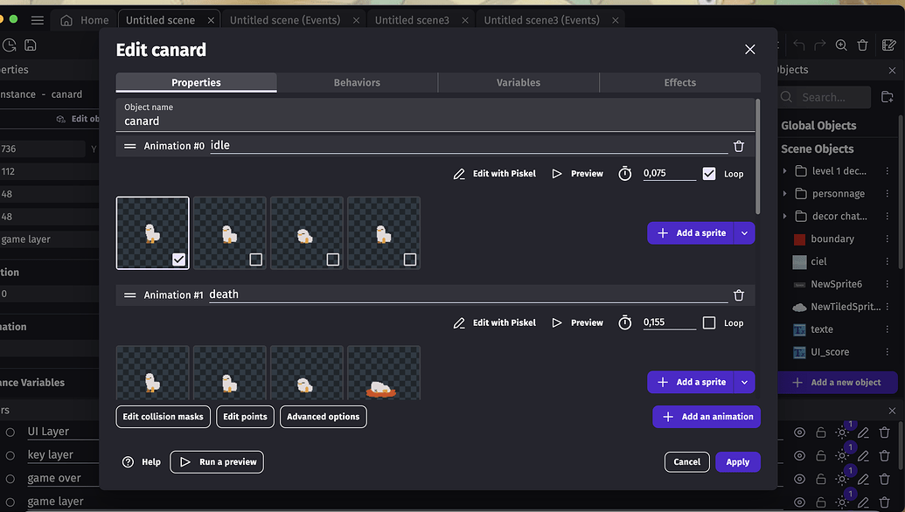Click Edit collision masks
This screenshot has height=512, width=905.
click(x=163, y=416)
